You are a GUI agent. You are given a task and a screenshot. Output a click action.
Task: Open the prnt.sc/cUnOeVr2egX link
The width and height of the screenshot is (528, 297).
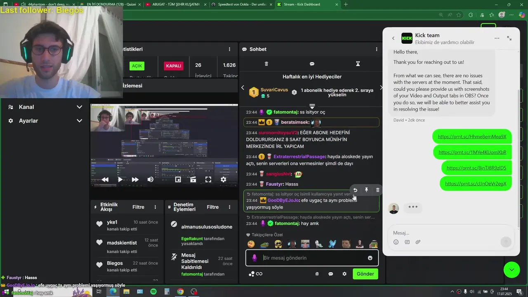click(x=476, y=184)
